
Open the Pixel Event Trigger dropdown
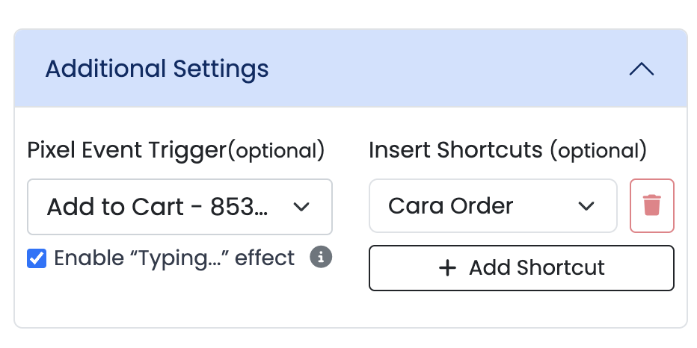(179, 207)
